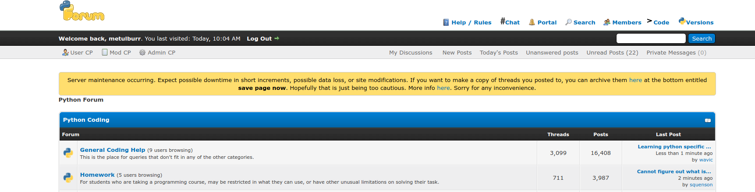View Today's Posts

499,52
